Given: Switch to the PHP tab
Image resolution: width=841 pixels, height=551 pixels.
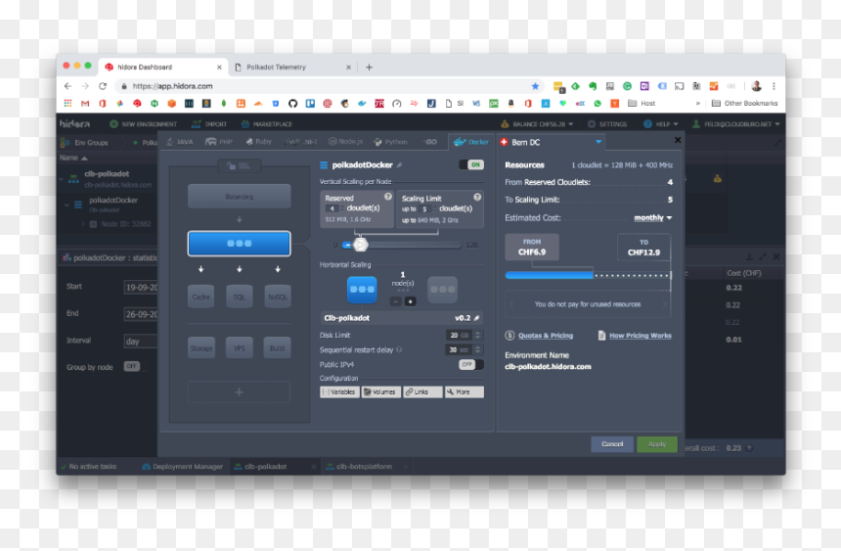Looking at the screenshot, I should tap(219, 142).
